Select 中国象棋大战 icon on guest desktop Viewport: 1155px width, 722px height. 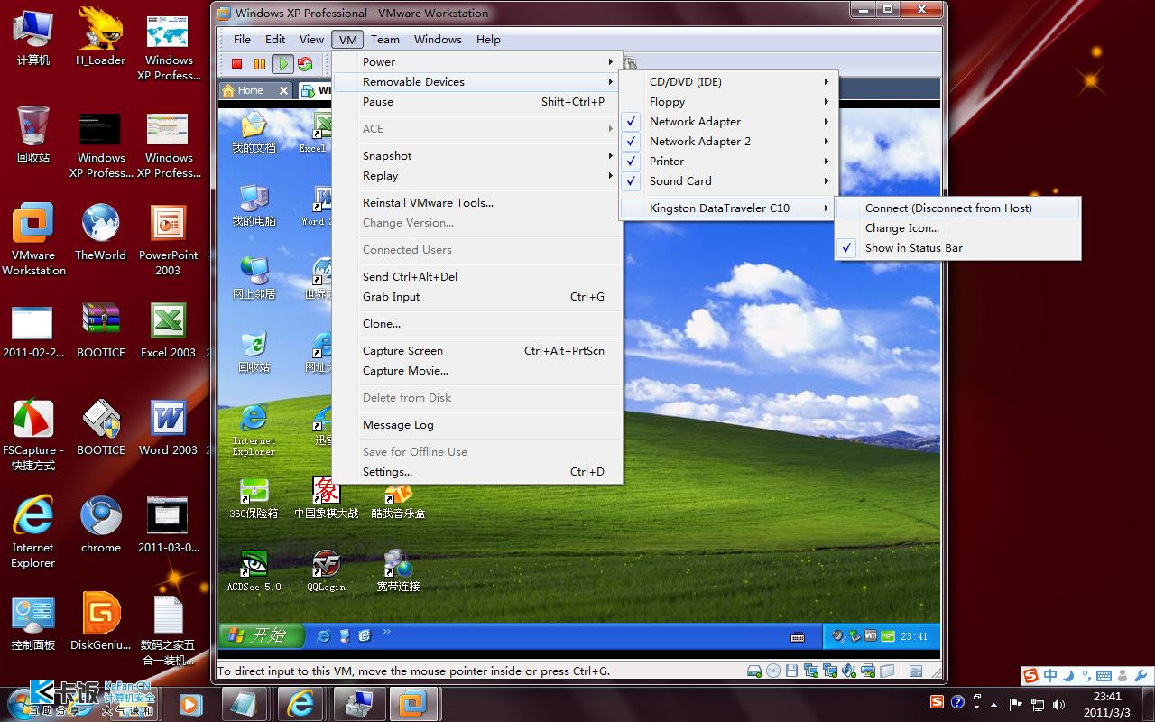coord(326,498)
